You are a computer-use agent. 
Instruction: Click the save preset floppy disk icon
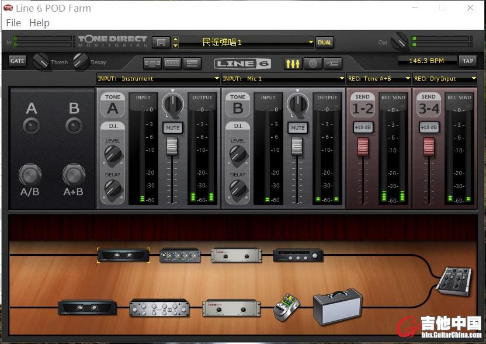click(x=161, y=42)
